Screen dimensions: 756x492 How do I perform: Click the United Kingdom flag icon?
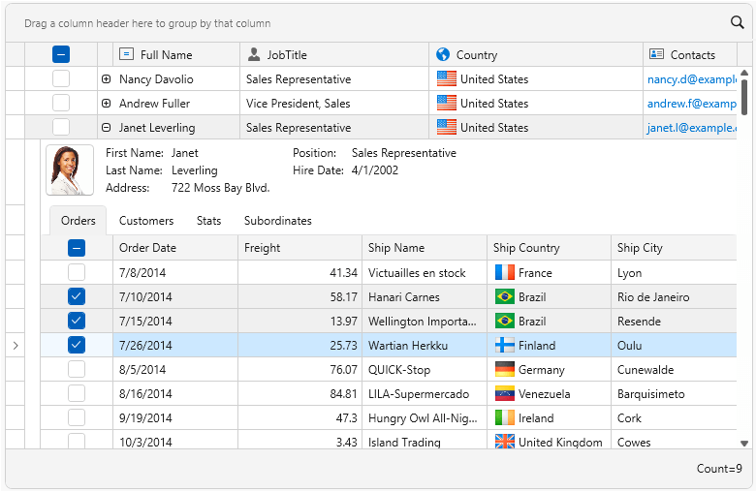pos(504,442)
